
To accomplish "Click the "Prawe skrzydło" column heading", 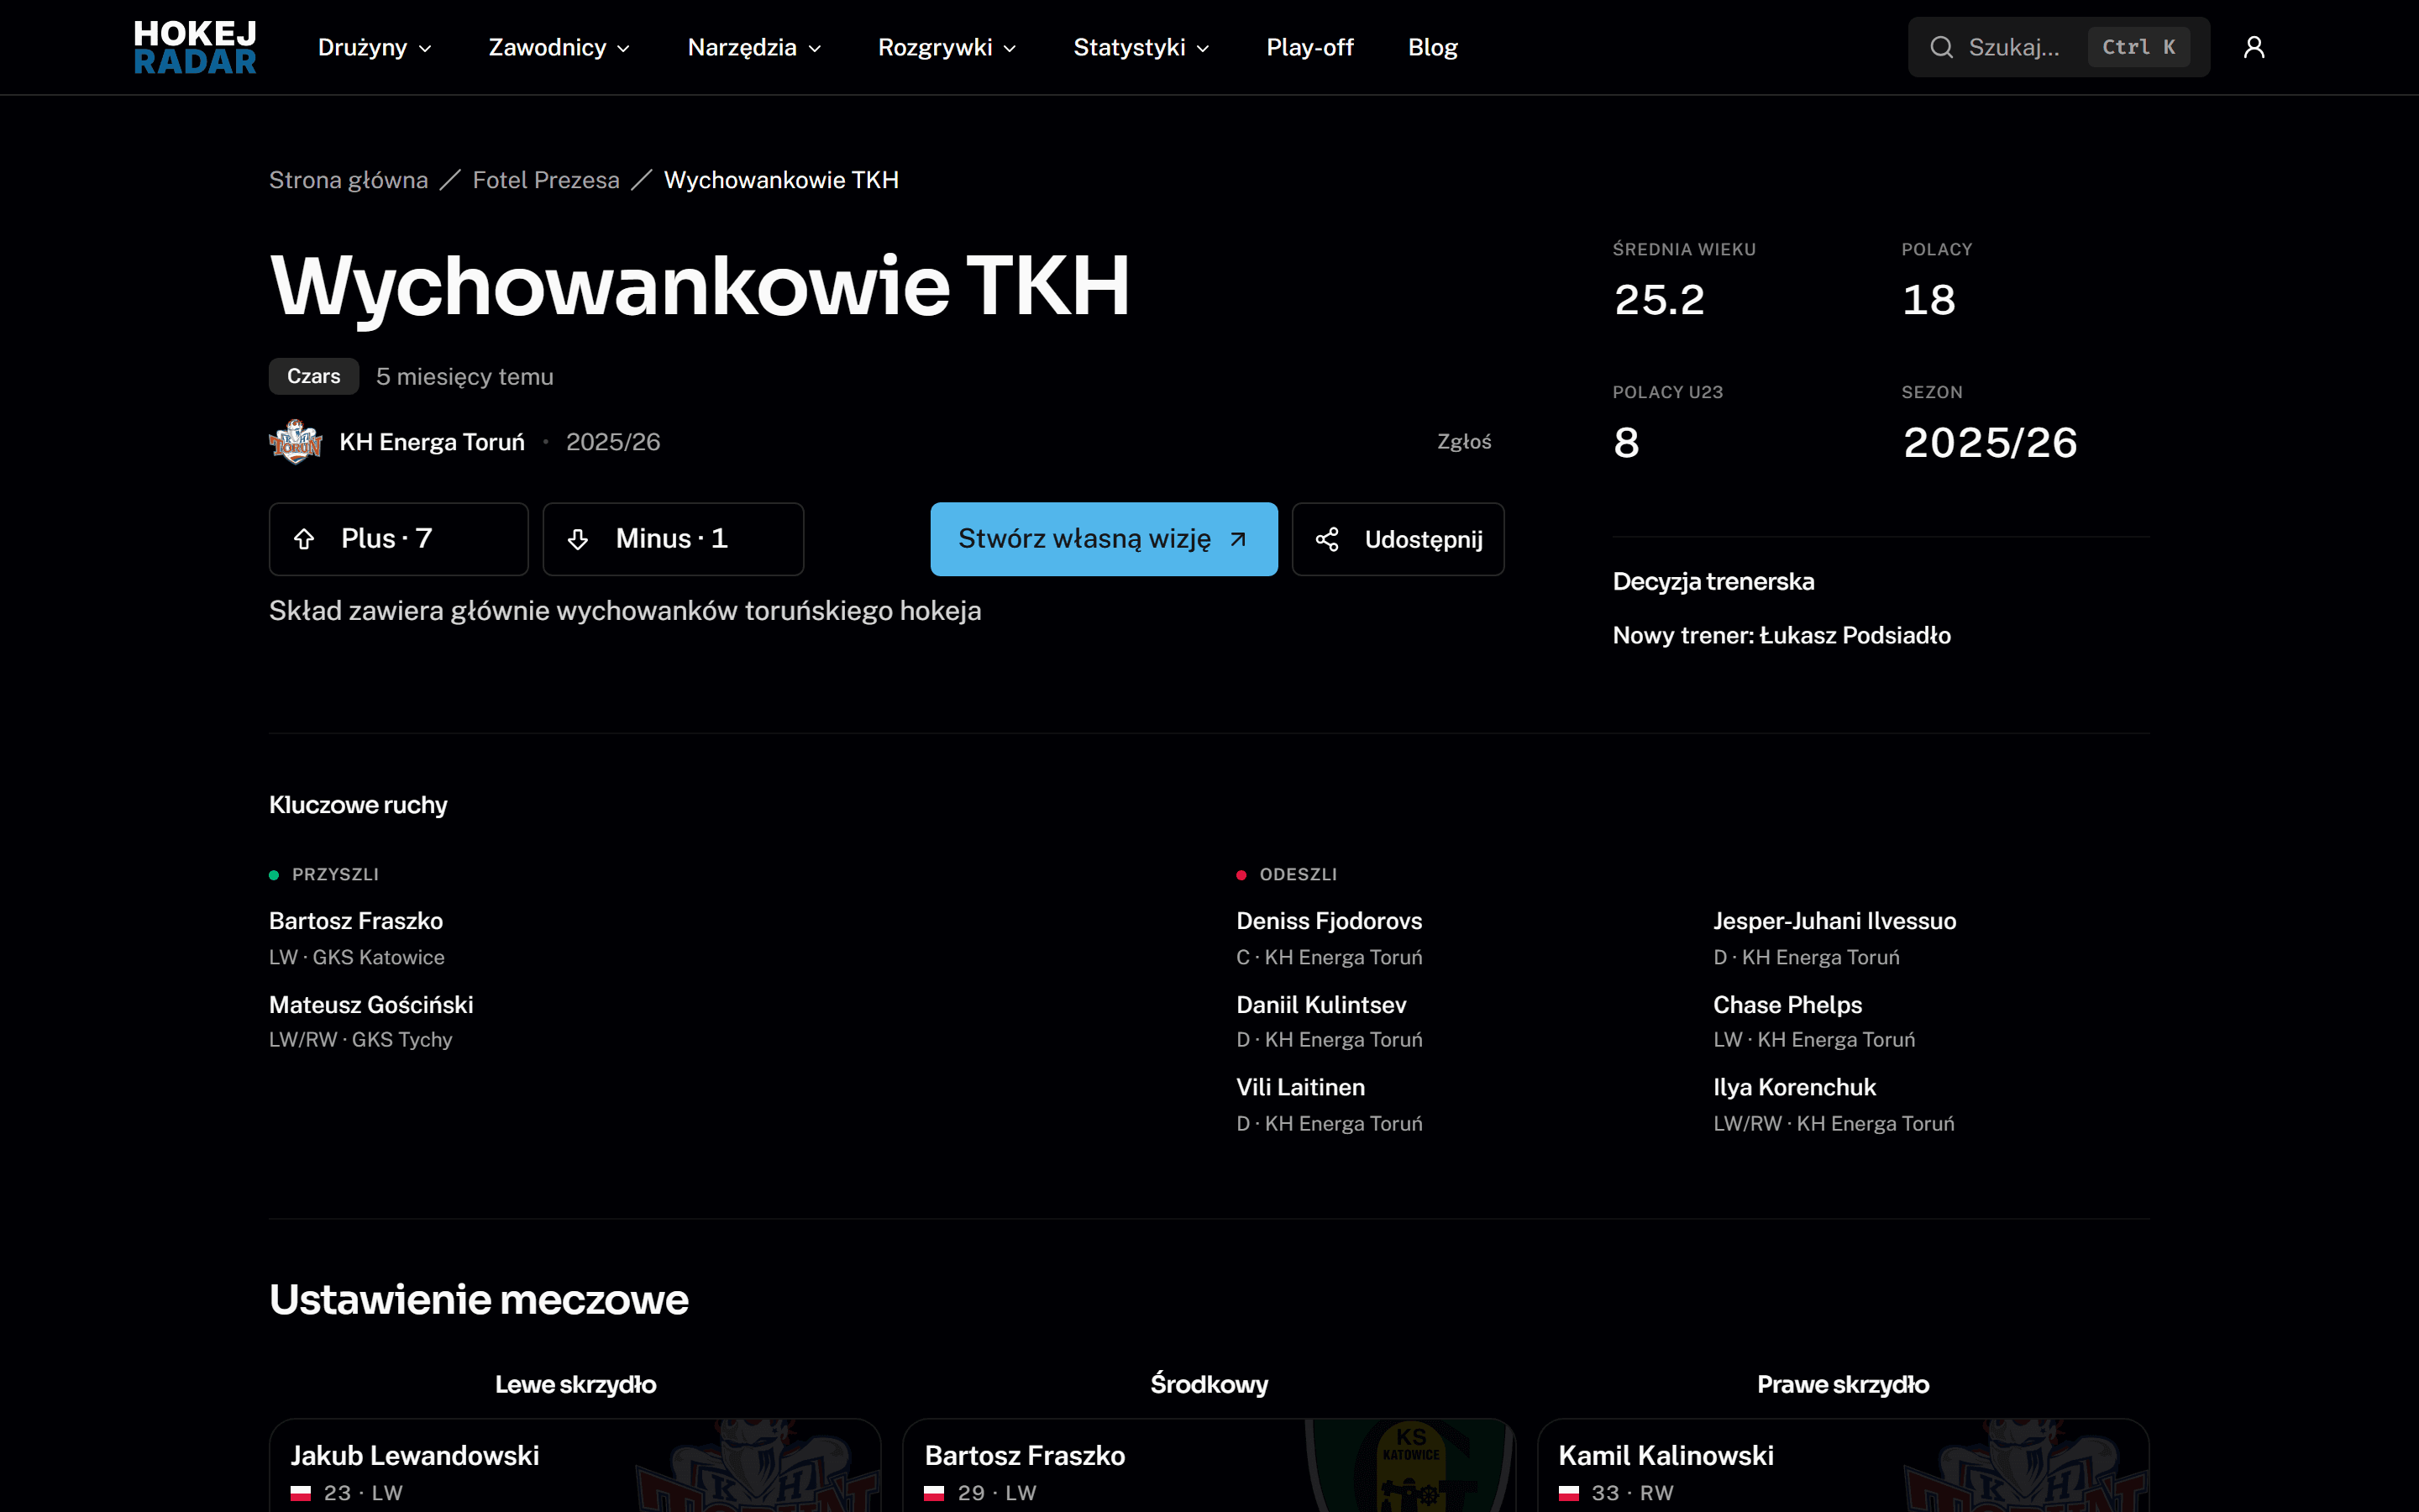I will [1844, 1385].
